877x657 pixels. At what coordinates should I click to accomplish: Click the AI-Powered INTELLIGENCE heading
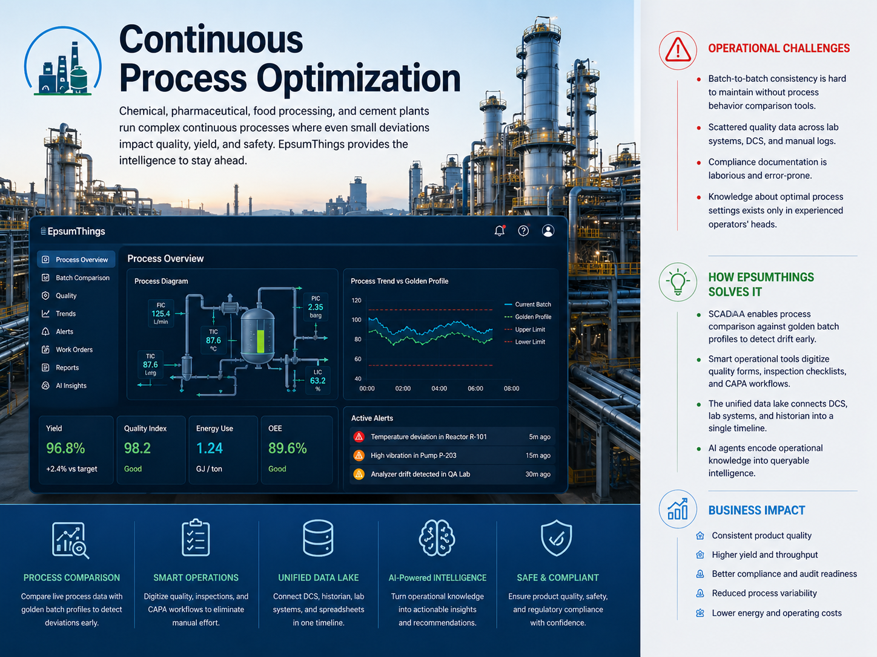437,578
